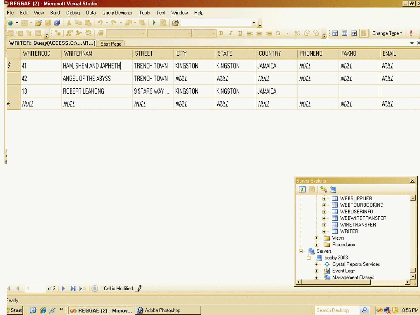Viewport: 420px width, 315px height.
Task: Toggle underline formatting
Action: (x=240, y=33)
